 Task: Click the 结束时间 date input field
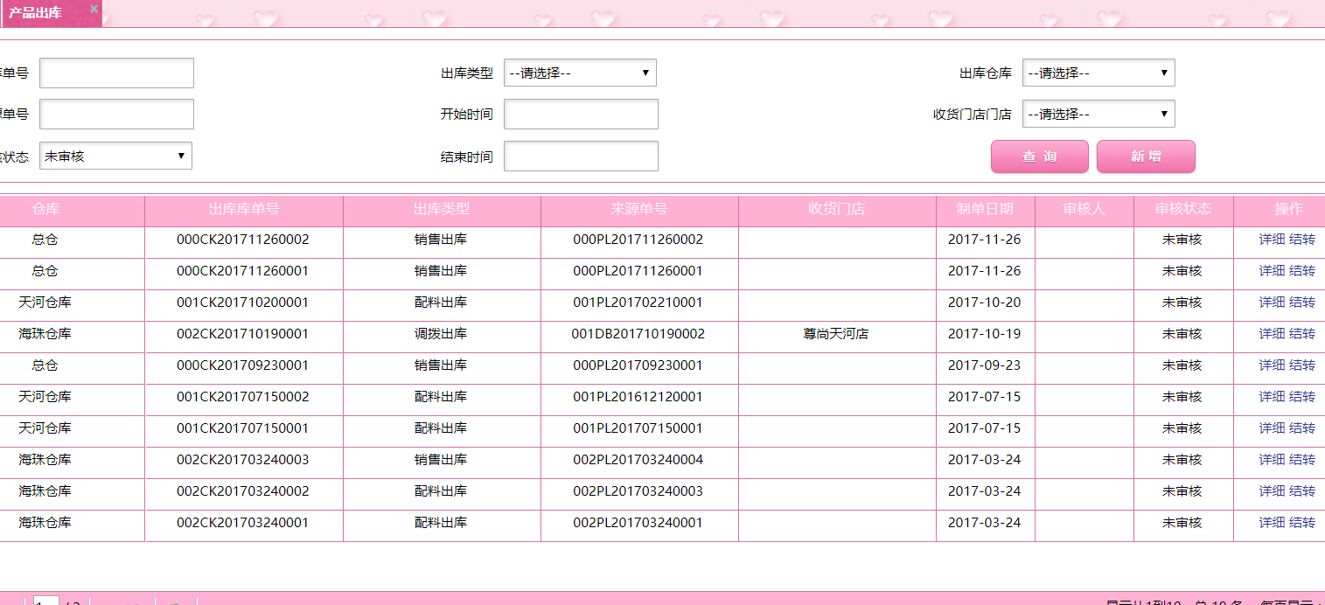tap(580, 156)
